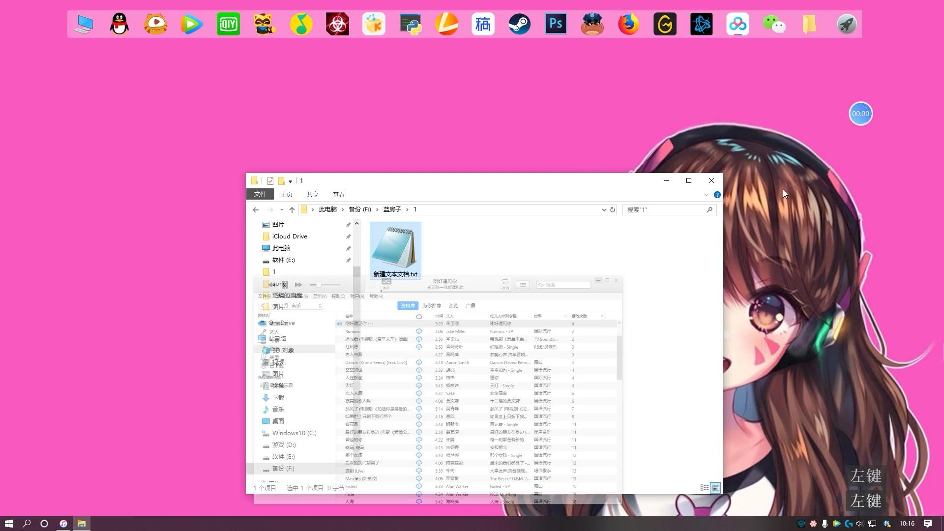This screenshot has width=944, height=531.
Task: Open the 稿 app icon in the dock
Action: (x=483, y=24)
